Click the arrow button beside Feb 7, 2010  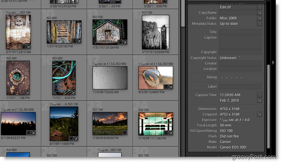pyautogui.click(x=259, y=101)
